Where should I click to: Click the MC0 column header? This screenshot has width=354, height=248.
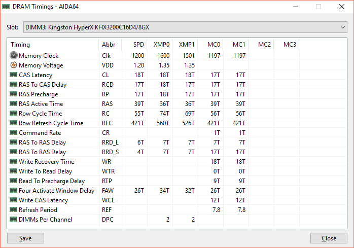[x=214, y=45]
